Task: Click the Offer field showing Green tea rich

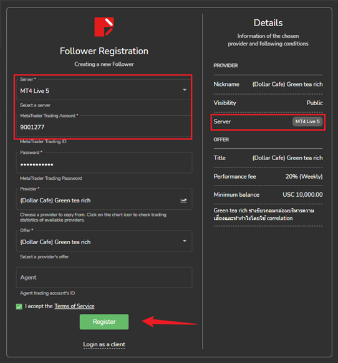Action: point(104,241)
